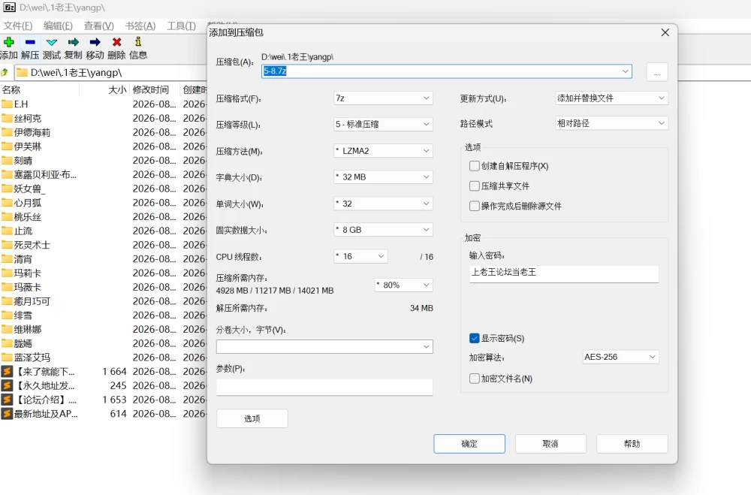Open the 编辑(E) menu
This screenshot has width=751, height=495.
58,26
